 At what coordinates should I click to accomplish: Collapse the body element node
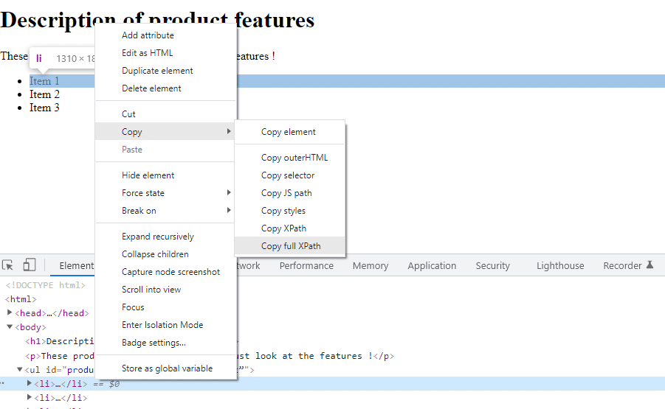coord(10,327)
